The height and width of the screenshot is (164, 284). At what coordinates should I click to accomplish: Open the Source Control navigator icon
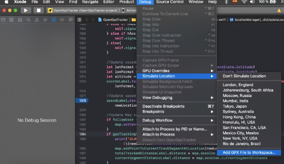pos(12,20)
